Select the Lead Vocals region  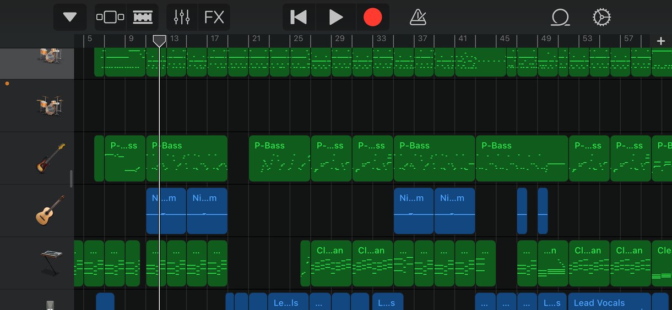(610, 302)
